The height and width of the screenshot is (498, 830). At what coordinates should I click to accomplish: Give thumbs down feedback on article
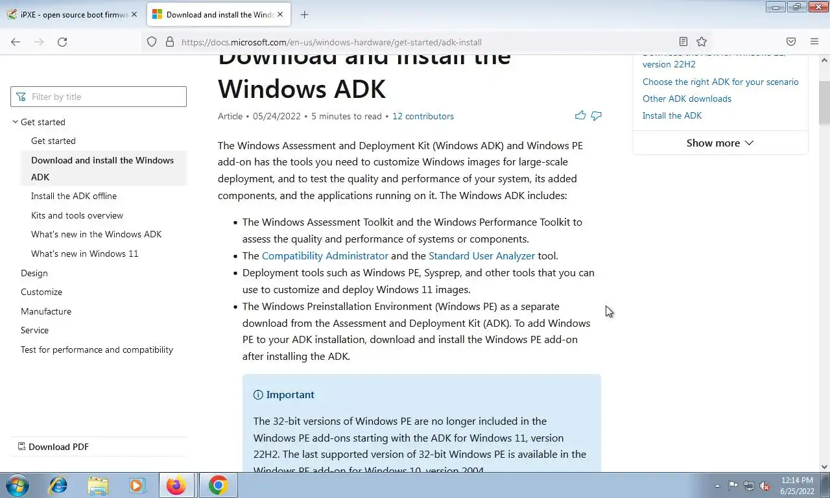[597, 116]
